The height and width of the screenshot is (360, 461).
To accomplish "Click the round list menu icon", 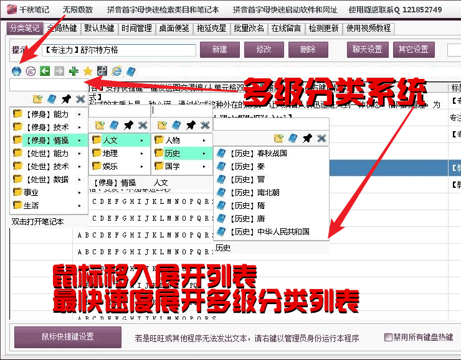I will pyautogui.click(x=31, y=71).
